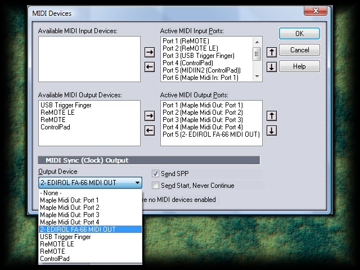The width and height of the screenshot is (360, 270).
Task: Choose - None - in Output Device list
Action: point(90,193)
